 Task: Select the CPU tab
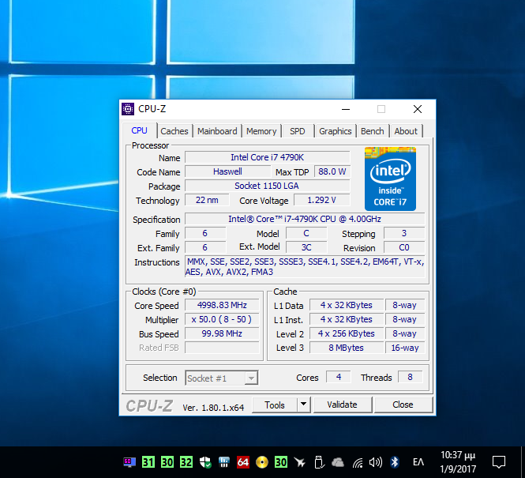pos(139,130)
